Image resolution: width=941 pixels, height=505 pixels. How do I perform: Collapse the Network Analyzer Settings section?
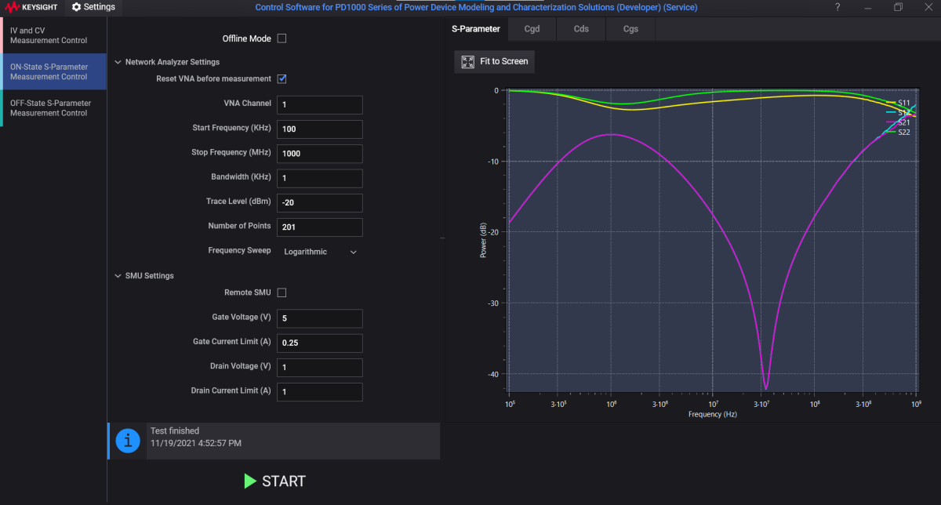(x=118, y=62)
